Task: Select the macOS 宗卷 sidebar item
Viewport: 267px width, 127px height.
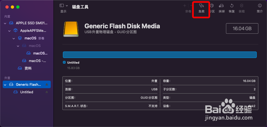Action: pos(31,38)
